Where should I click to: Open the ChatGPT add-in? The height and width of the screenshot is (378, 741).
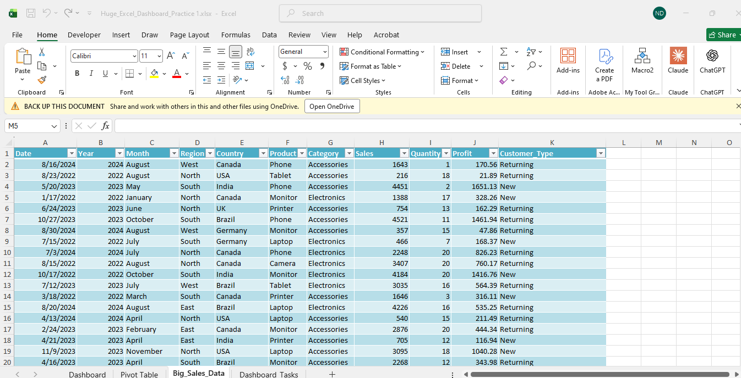point(712,55)
